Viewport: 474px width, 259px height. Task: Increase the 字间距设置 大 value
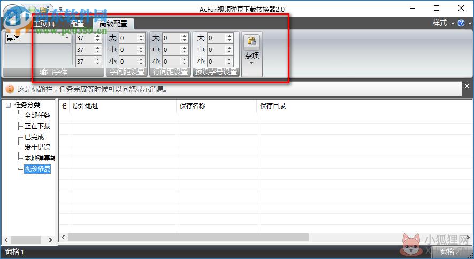(x=141, y=36)
